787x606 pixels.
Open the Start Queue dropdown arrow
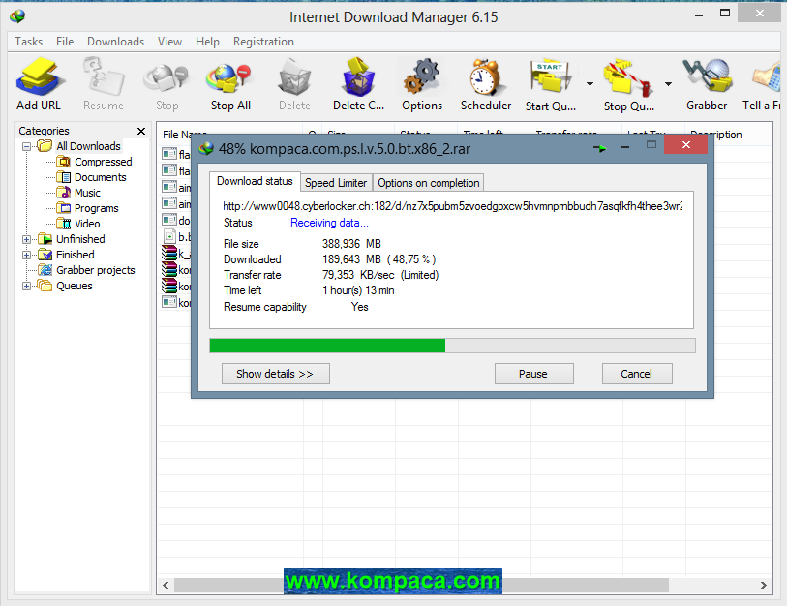588,83
